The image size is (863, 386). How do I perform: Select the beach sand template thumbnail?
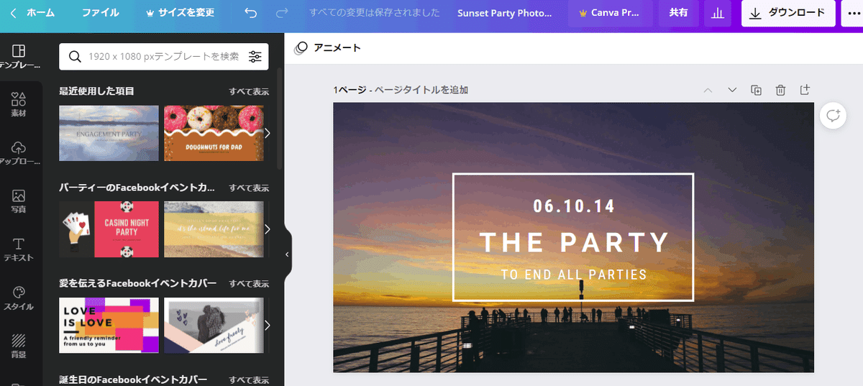214,229
